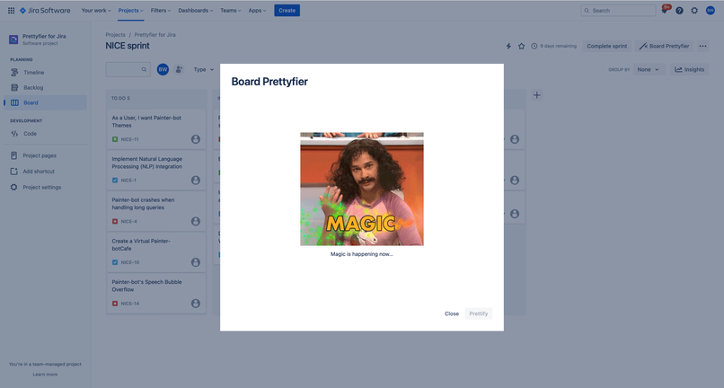
Task: Open the help question mark icon
Action: click(679, 10)
